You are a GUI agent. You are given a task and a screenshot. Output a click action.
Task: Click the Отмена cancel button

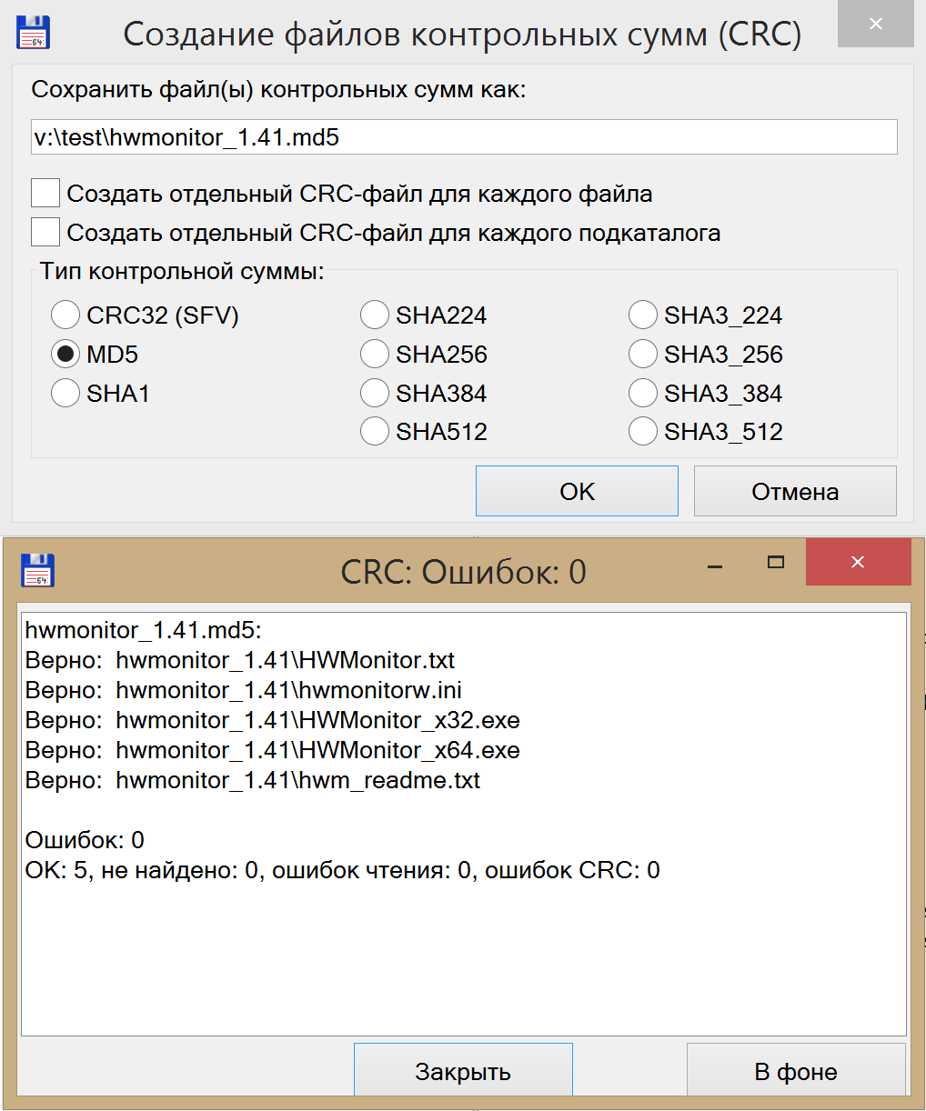pyautogui.click(x=795, y=491)
